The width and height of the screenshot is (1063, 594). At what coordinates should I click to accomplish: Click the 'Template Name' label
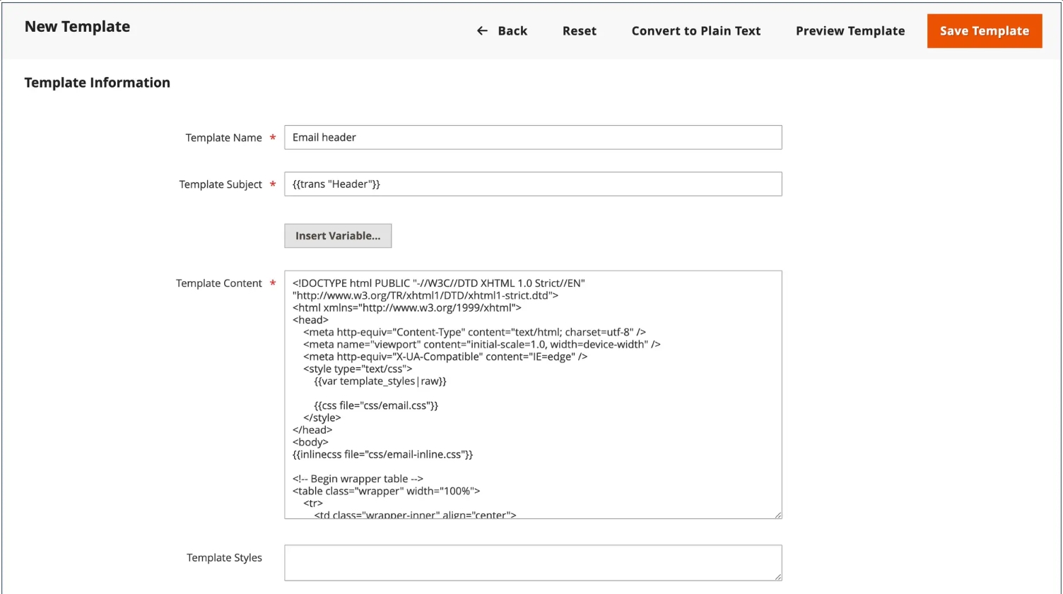(x=223, y=138)
